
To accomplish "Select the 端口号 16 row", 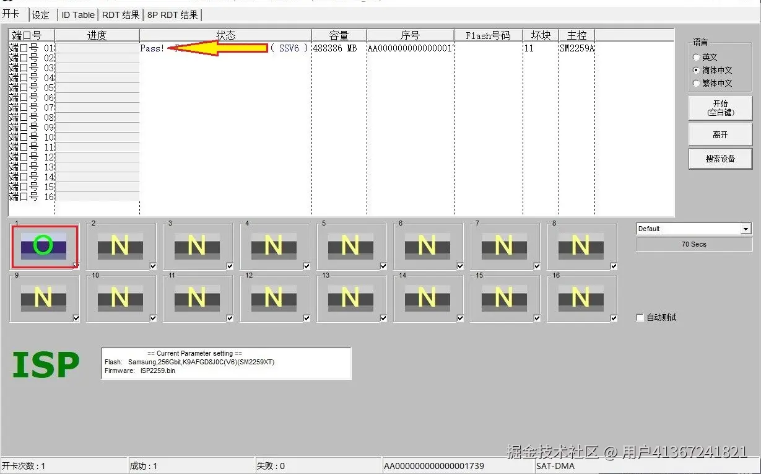I will tap(32, 197).
